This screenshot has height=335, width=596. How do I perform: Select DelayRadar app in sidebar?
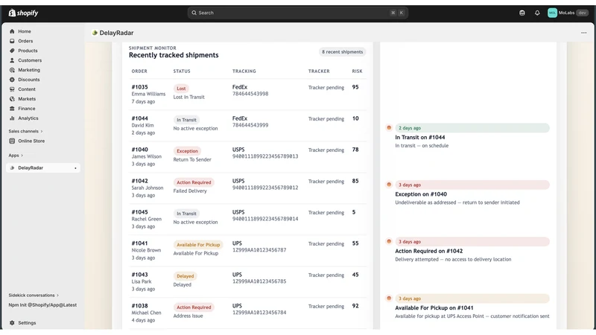coord(43,168)
